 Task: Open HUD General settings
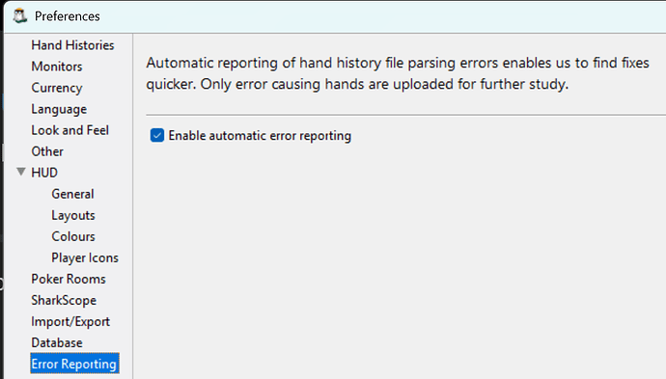[x=72, y=194]
